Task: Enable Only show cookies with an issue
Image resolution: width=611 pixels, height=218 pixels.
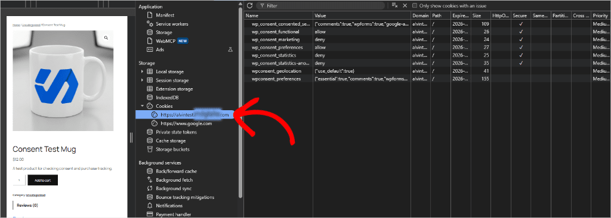Action: [x=415, y=6]
